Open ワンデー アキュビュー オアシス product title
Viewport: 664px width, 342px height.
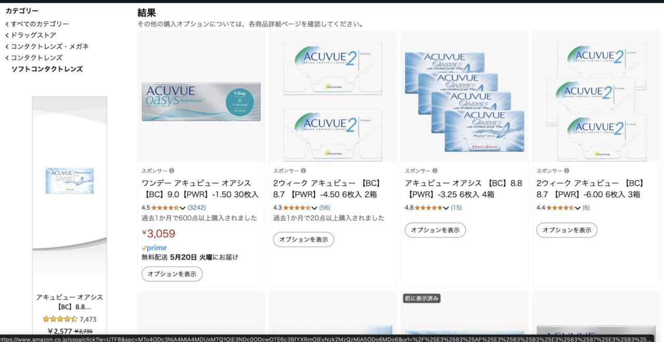tap(200, 189)
